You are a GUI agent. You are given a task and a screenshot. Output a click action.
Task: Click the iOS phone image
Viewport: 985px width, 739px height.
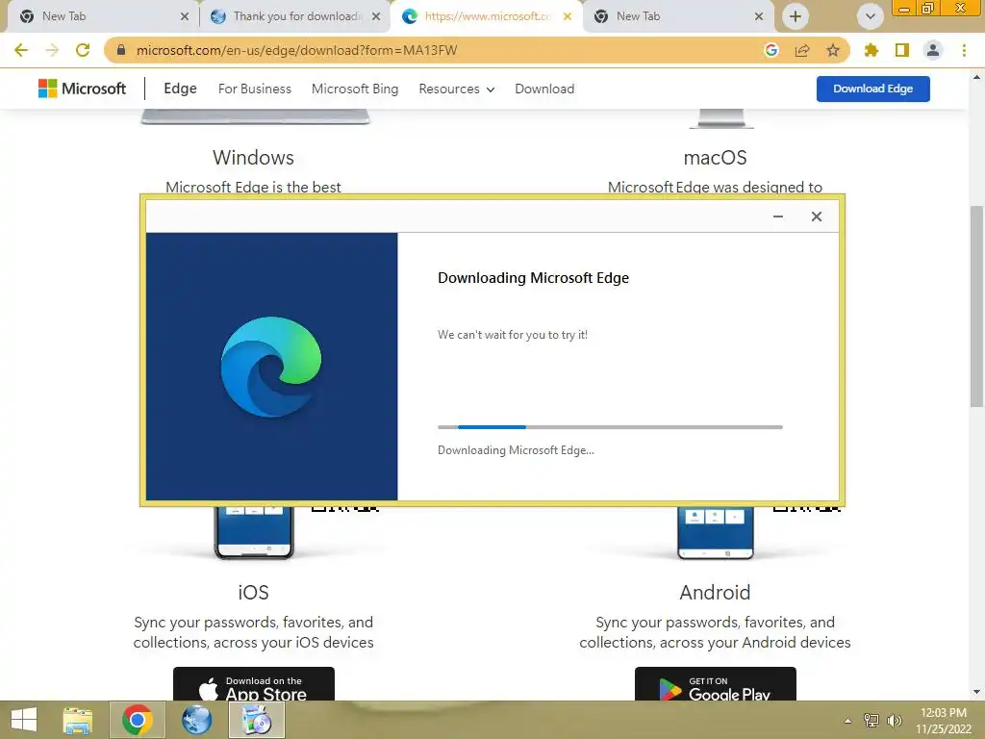[x=254, y=533]
